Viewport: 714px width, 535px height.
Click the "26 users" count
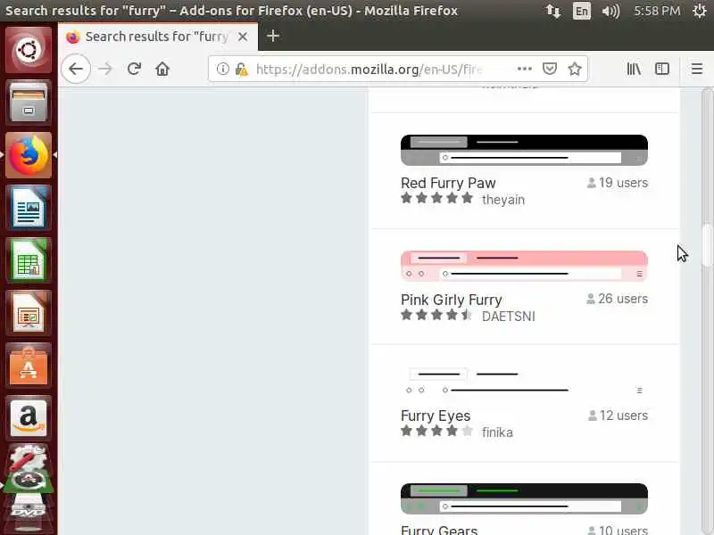point(617,299)
